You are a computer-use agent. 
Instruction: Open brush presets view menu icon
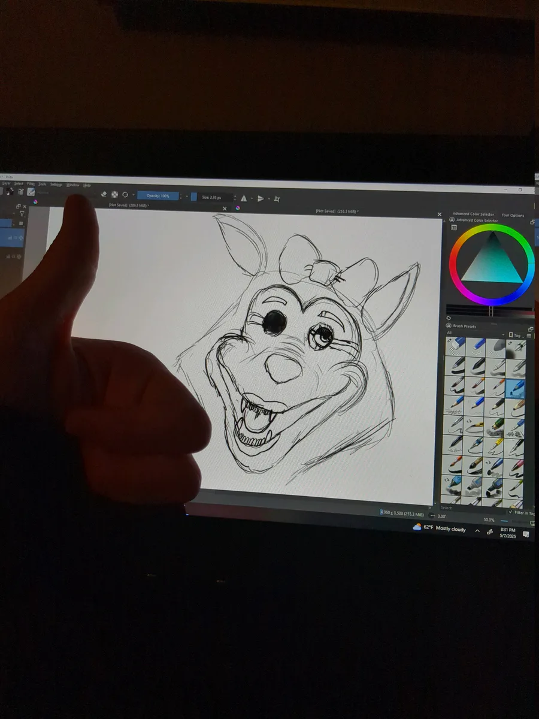point(529,336)
